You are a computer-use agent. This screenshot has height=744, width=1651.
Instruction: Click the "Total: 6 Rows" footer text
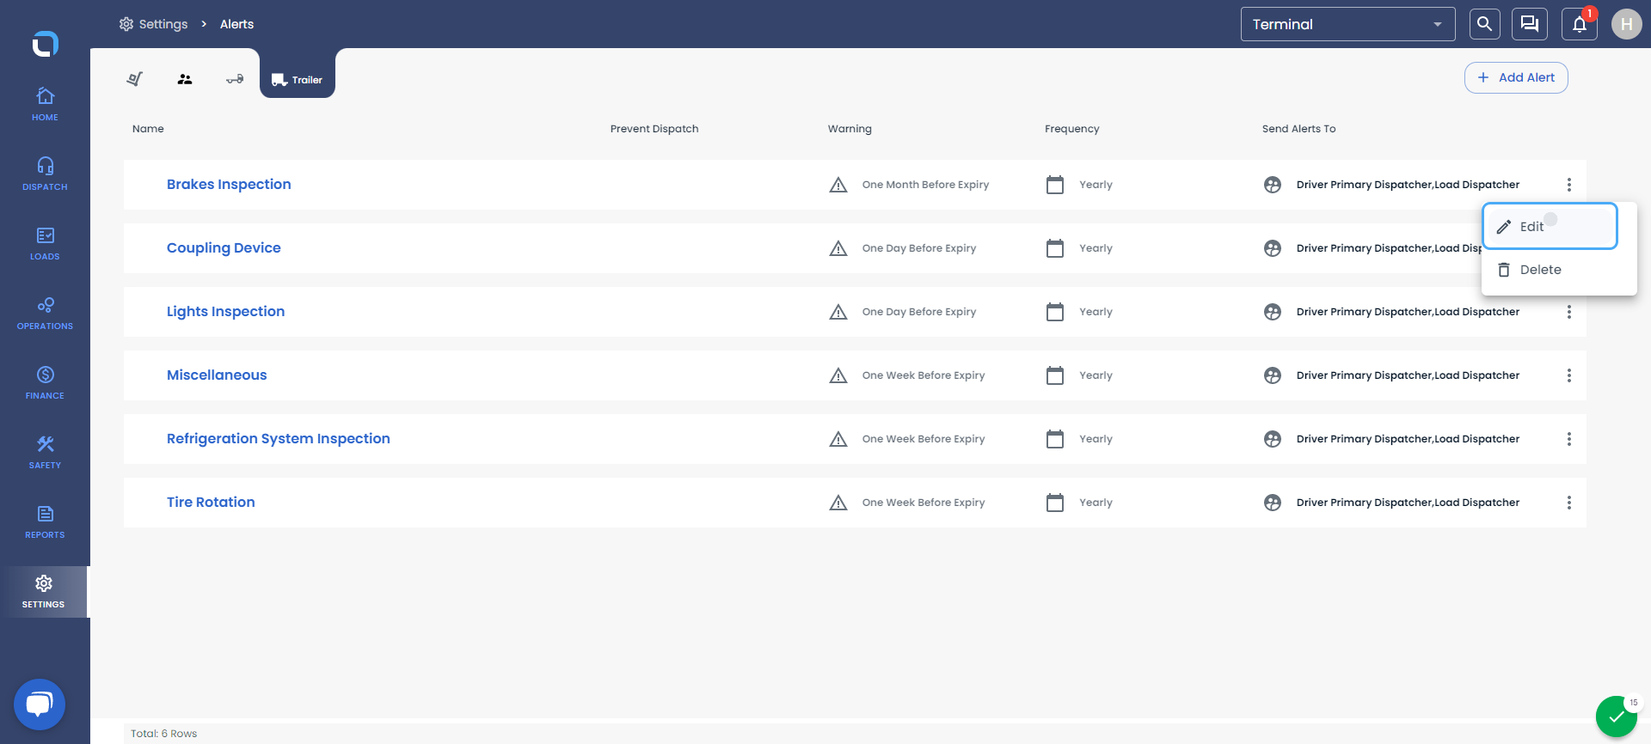tap(163, 734)
